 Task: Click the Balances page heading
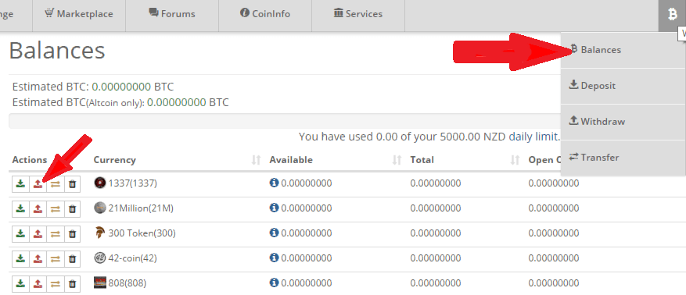click(57, 51)
